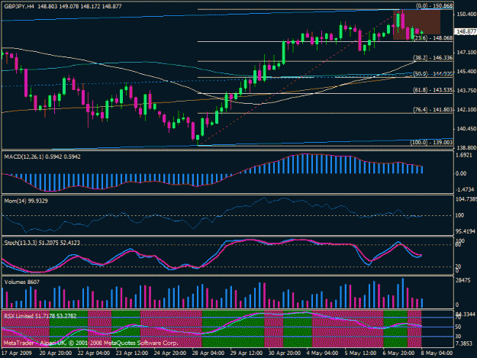Click the 4 May 04:00 time axis label
The width and height of the screenshot is (477, 358).
coord(322,353)
